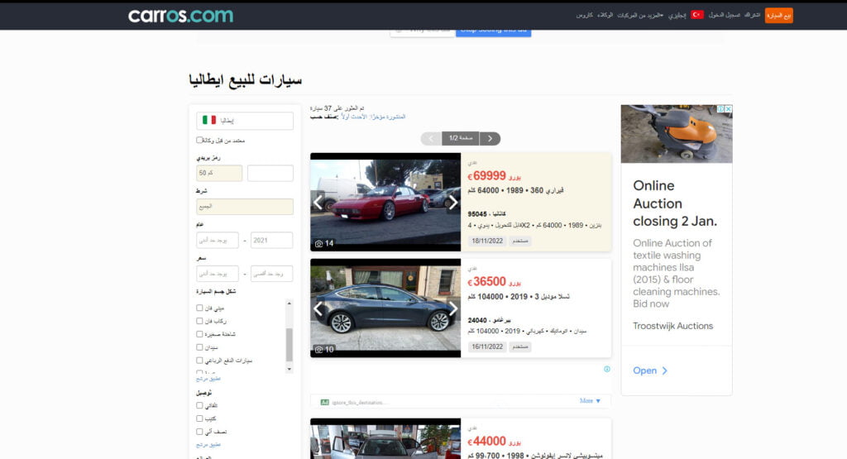The height and width of the screenshot is (459, 847).
Task: Click the carros.com logo
Action: [x=180, y=16]
